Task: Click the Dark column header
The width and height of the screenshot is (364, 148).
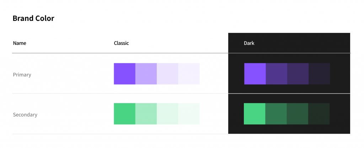Action: (x=249, y=43)
